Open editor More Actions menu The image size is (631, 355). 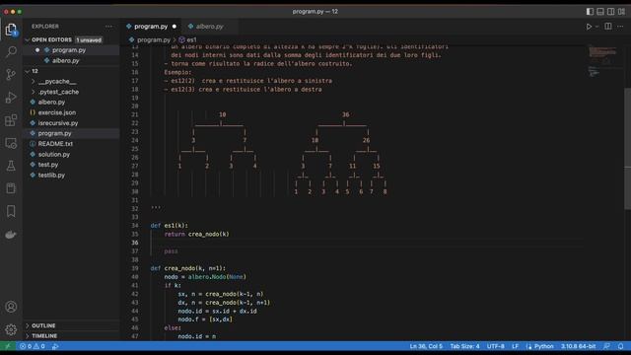(x=620, y=27)
